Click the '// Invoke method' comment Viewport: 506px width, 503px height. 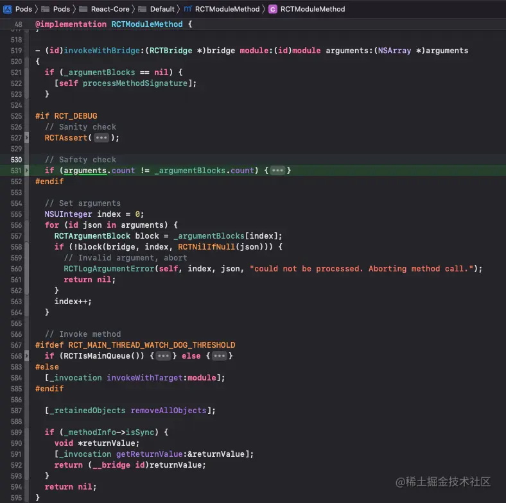(83, 334)
